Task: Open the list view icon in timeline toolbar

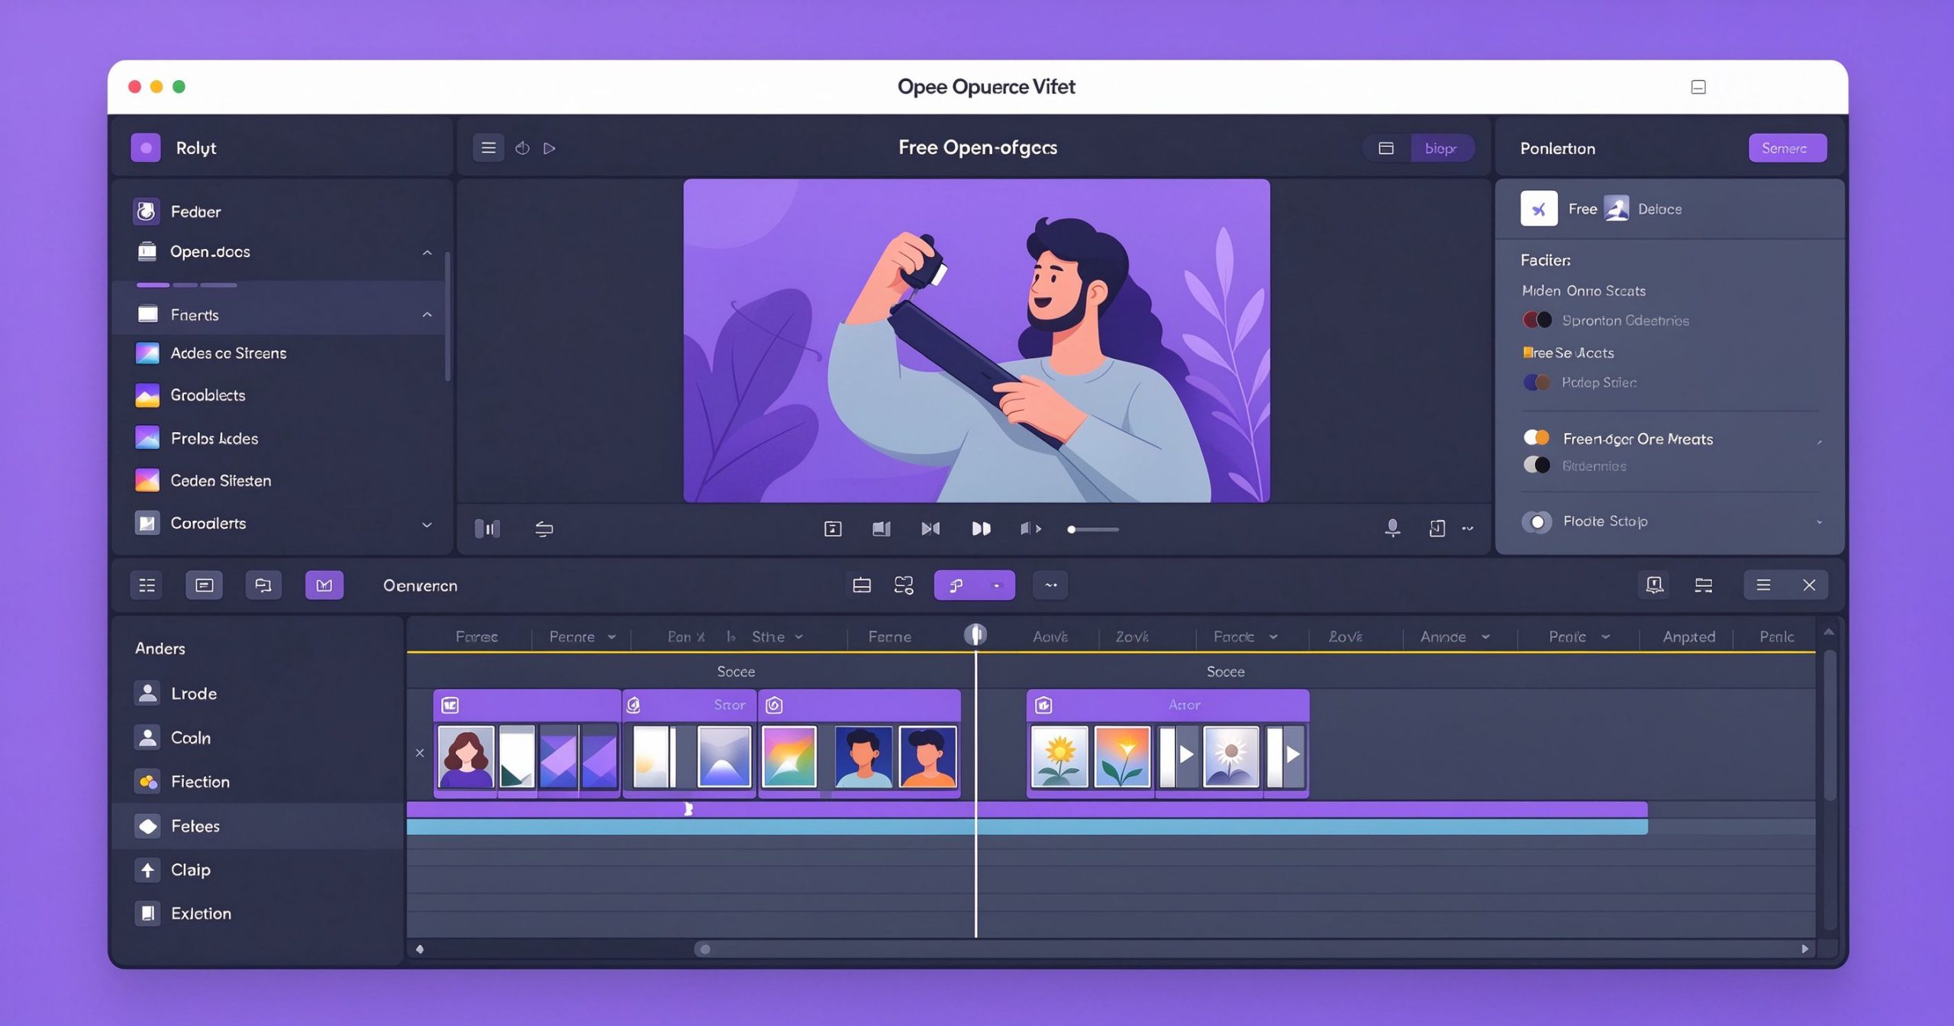Action: (147, 585)
